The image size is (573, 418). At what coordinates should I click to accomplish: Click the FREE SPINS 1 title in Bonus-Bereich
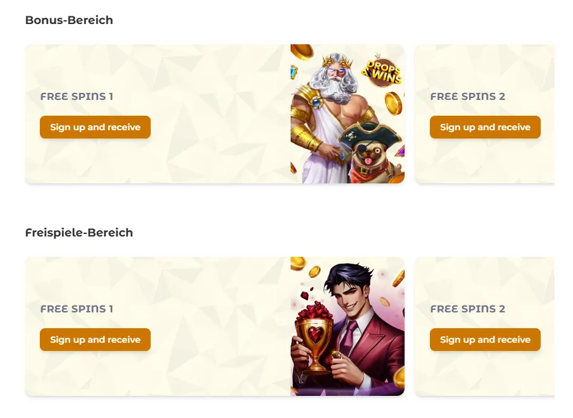coord(77,96)
